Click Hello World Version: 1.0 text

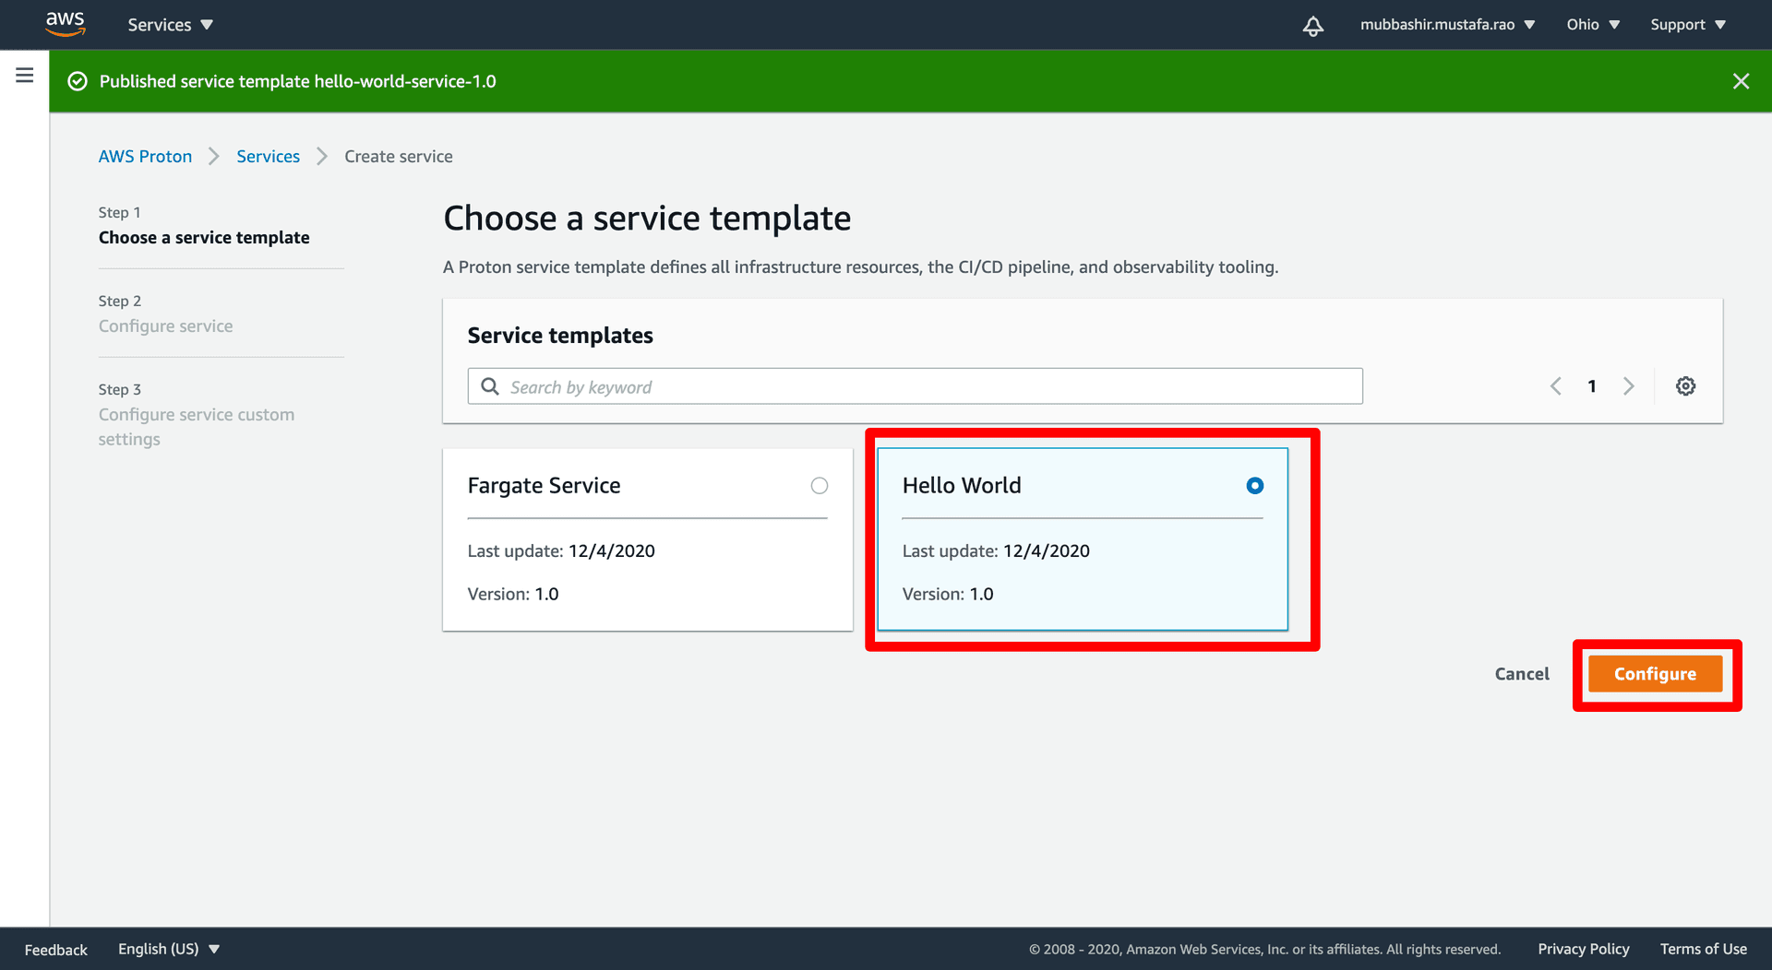point(948,595)
